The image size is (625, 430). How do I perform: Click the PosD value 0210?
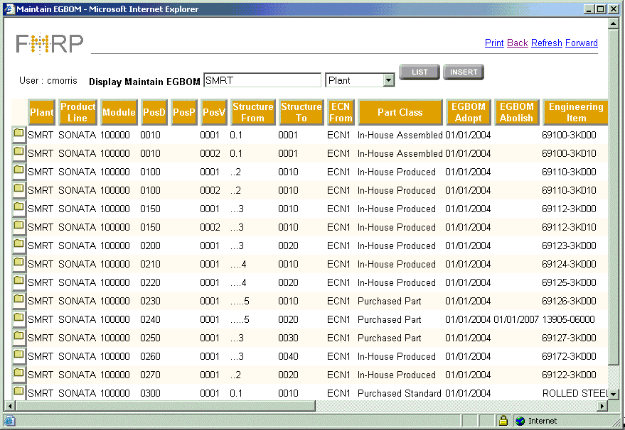point(150,264)
